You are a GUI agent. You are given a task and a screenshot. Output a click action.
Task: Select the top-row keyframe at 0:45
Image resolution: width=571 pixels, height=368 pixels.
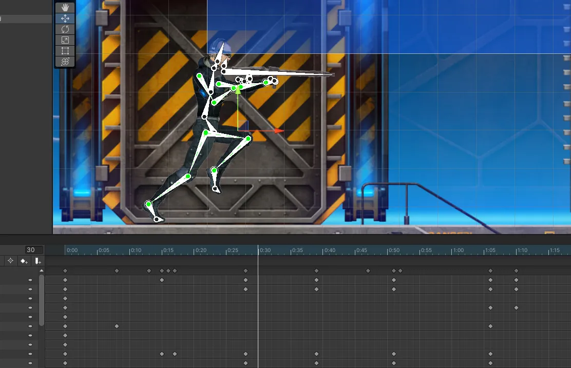(x=368, y=270)
